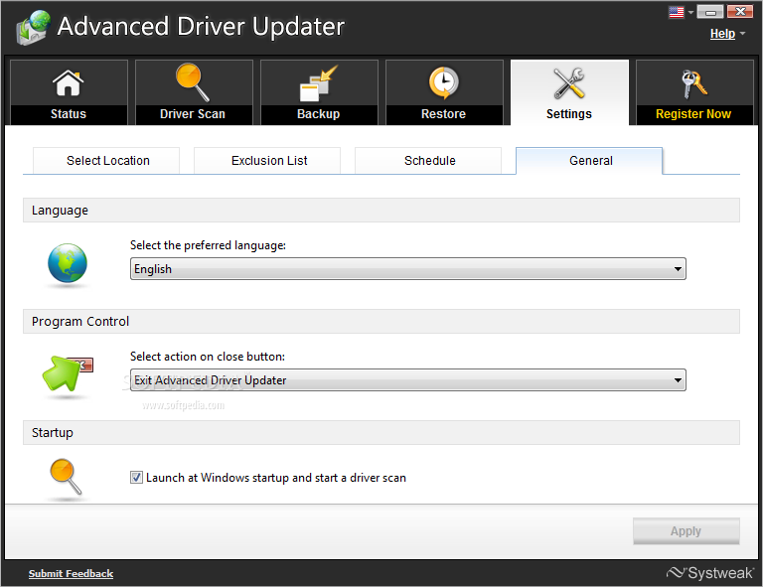Click 'Select the preferred language:' label
The image size is (763, 587).
point(208,245)
